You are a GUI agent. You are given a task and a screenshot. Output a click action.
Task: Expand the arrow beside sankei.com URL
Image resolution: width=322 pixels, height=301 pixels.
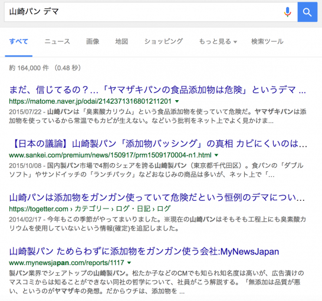coord(216,155)
